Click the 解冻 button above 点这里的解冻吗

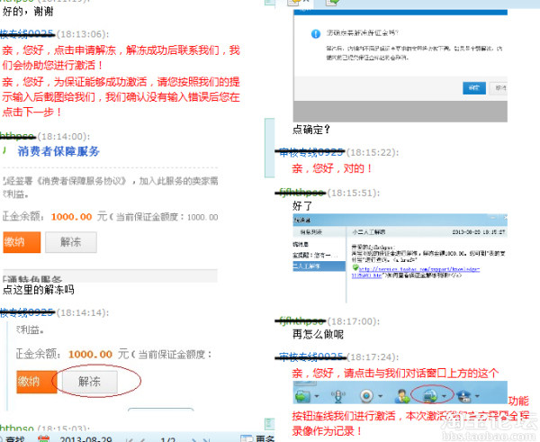tap(71, 242)
